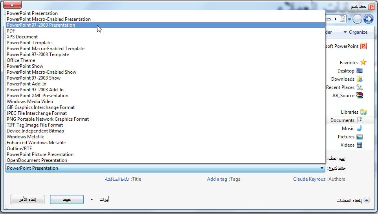Choose JPEG File Interchange Format
Image resolution: width=378 pixels, height=214 pixels.
coord(165,113)
